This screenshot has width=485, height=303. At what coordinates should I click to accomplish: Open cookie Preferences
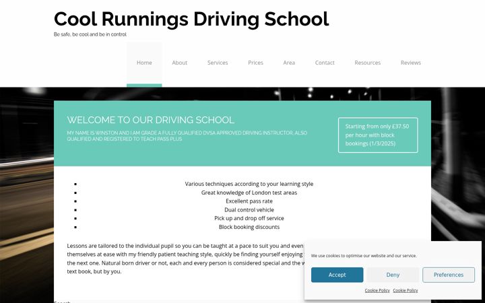[x=449, y=275]
